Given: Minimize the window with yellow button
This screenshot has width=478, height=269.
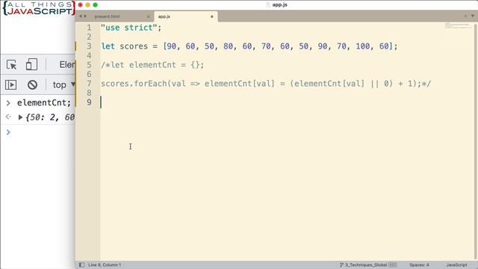Looking at the screenshot, I should [88, 5].
